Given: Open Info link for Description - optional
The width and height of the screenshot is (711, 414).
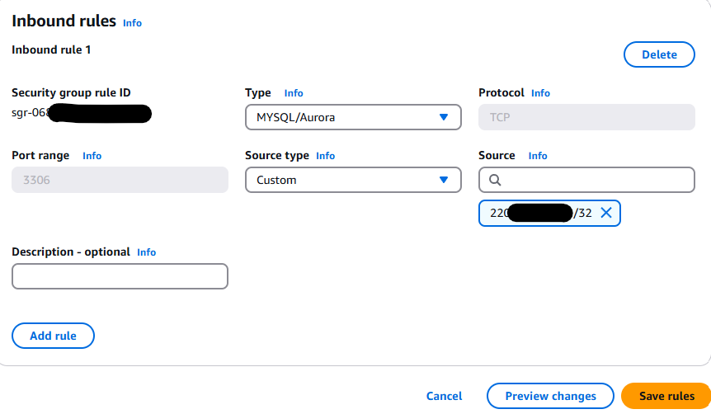Looking at the screenshot, I should tap(146, 252).
